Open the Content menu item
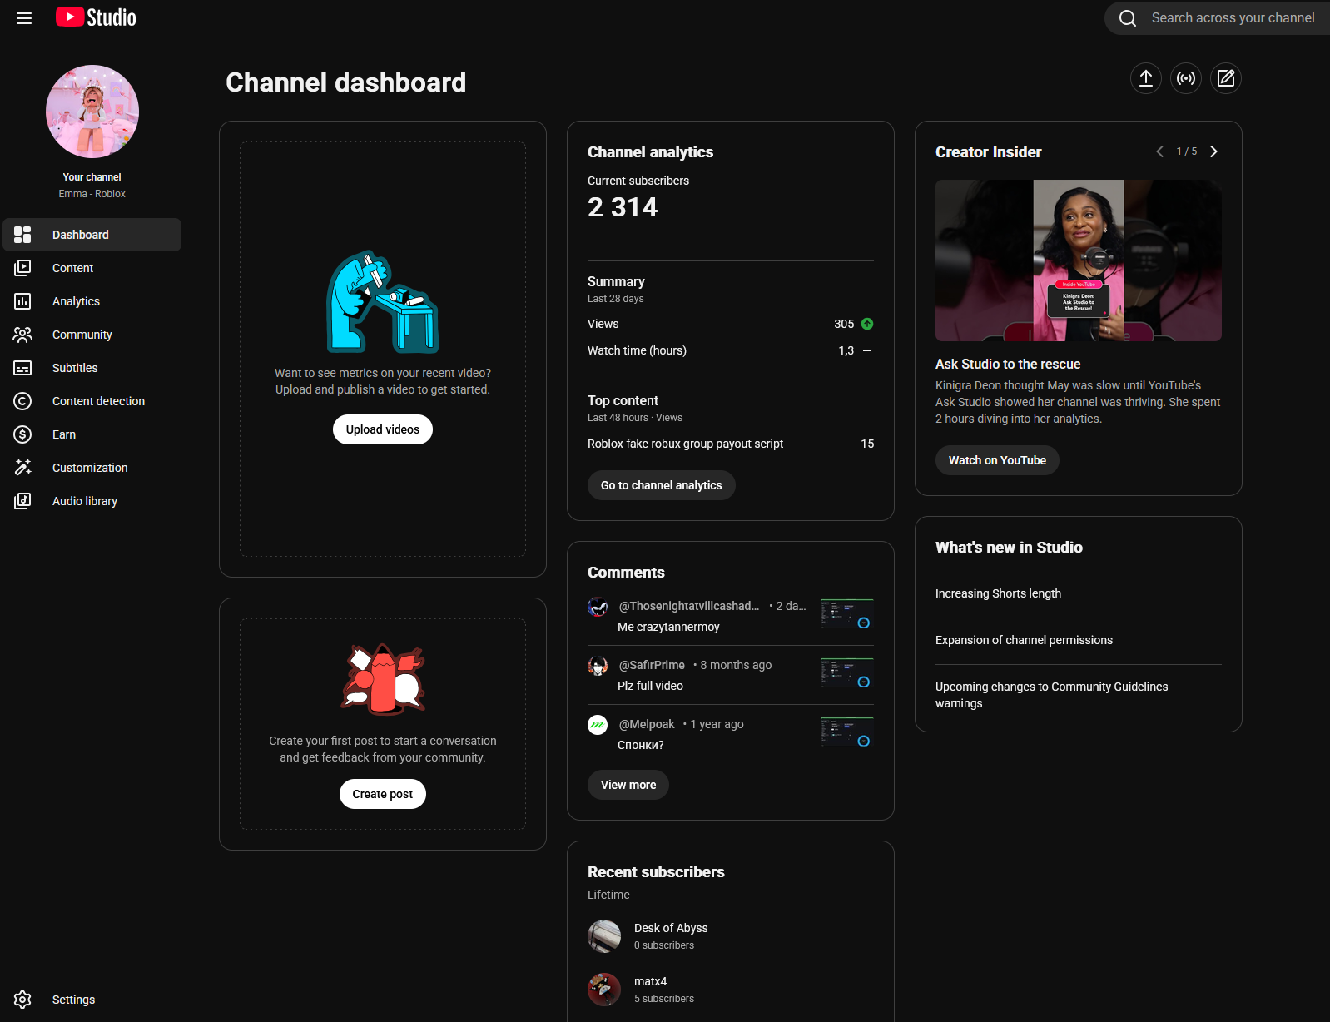This screenshot has height=1022, width=1330. click(92, 268)
